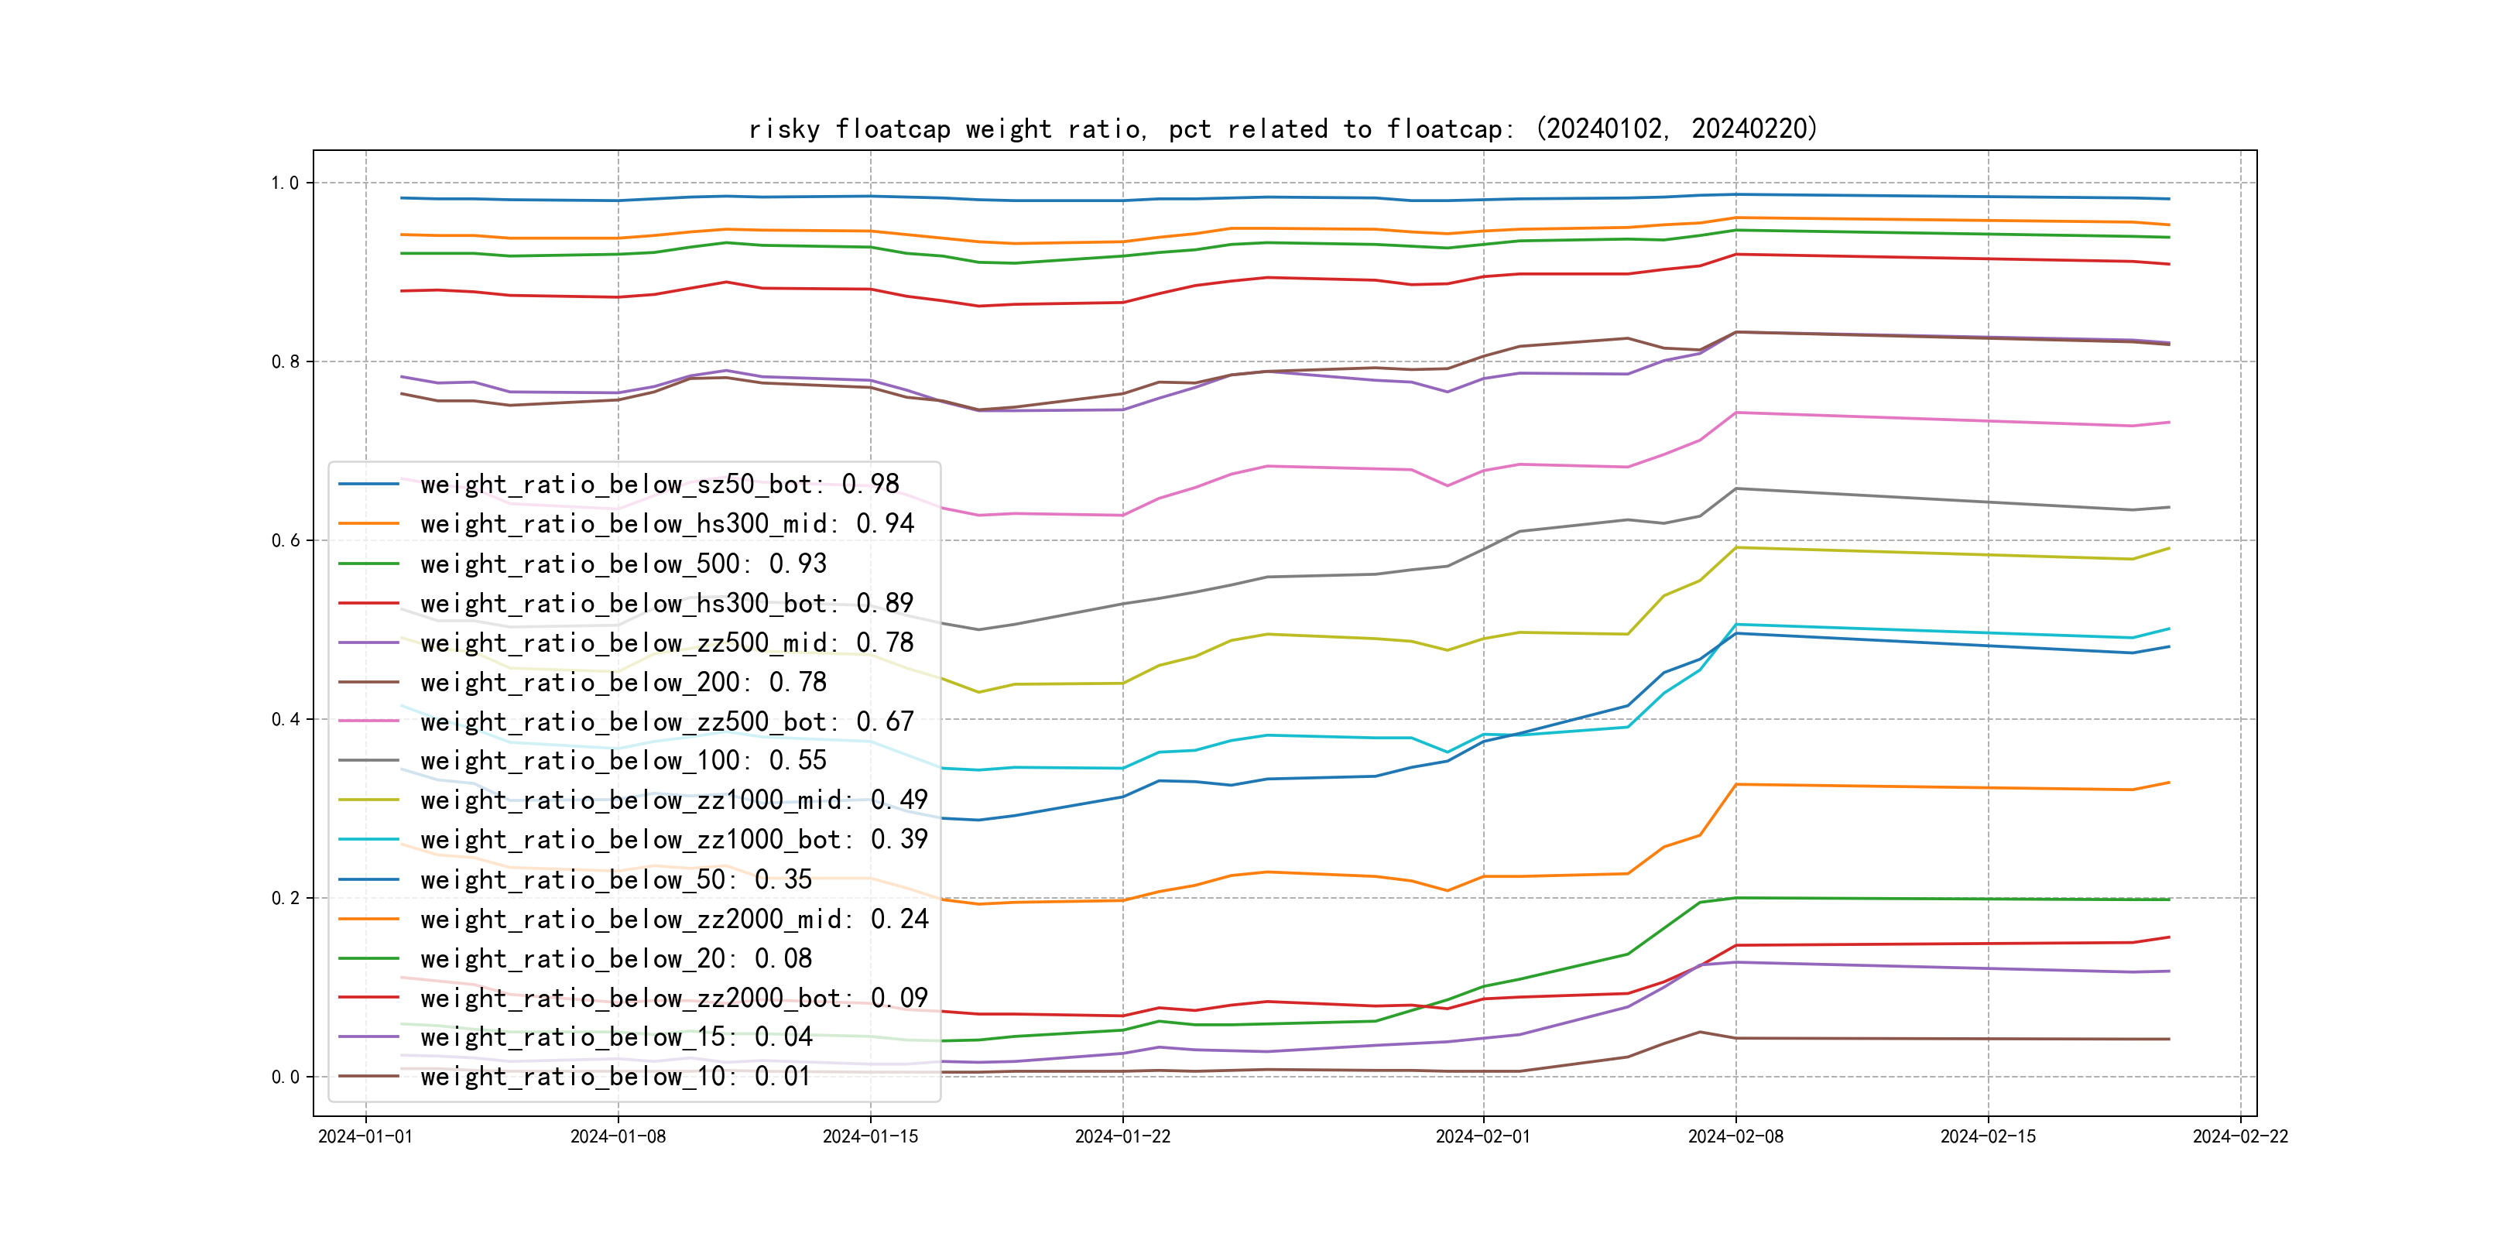2508x1254 pixels.
Task: Click purple swatch for weight_ratio_below_zz500_mid
Action: [x=368, y=642]
